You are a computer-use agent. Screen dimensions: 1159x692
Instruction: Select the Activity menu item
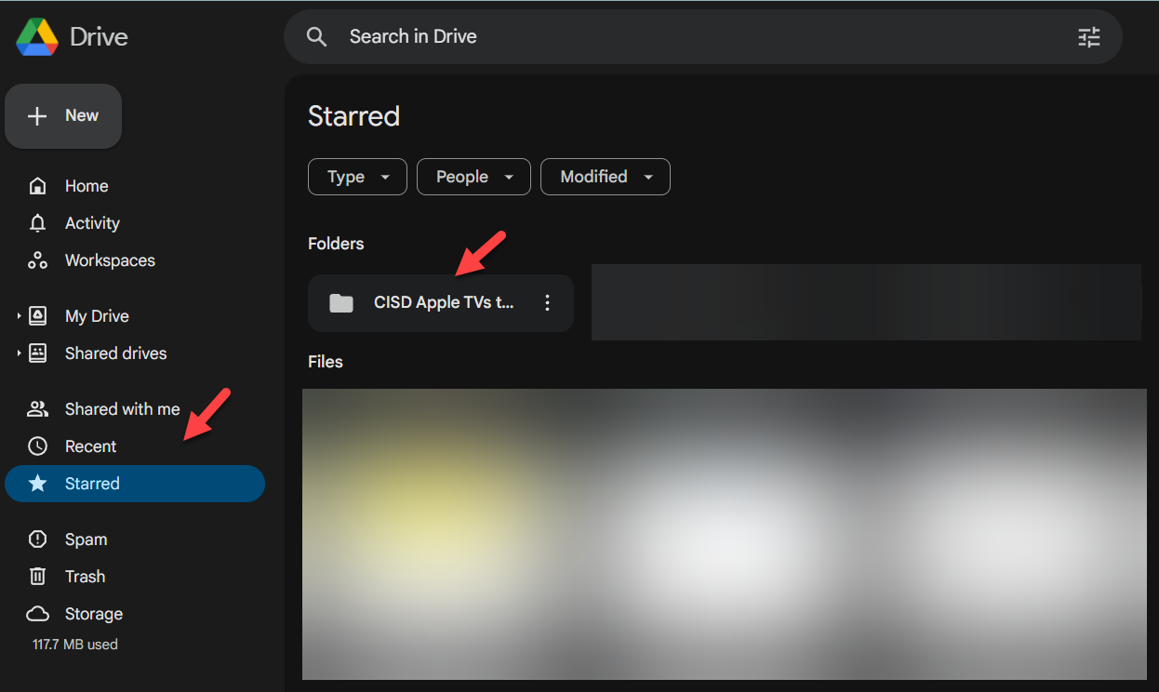click(x=91, y=223)
